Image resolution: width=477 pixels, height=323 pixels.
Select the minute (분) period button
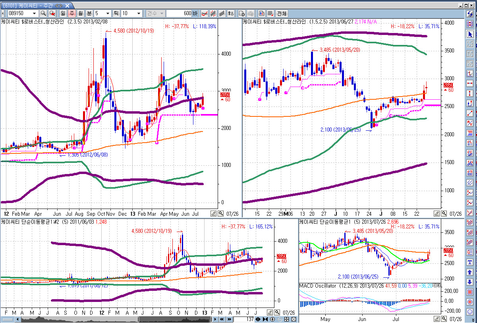point(88,13)
